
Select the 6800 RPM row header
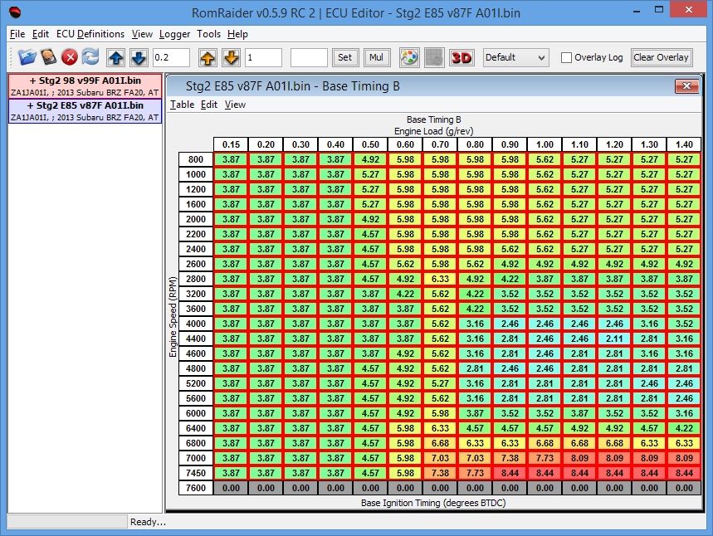tap(196, 443)
